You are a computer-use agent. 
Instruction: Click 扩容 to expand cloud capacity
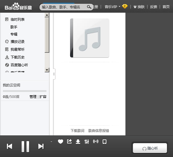pos(43,97)
